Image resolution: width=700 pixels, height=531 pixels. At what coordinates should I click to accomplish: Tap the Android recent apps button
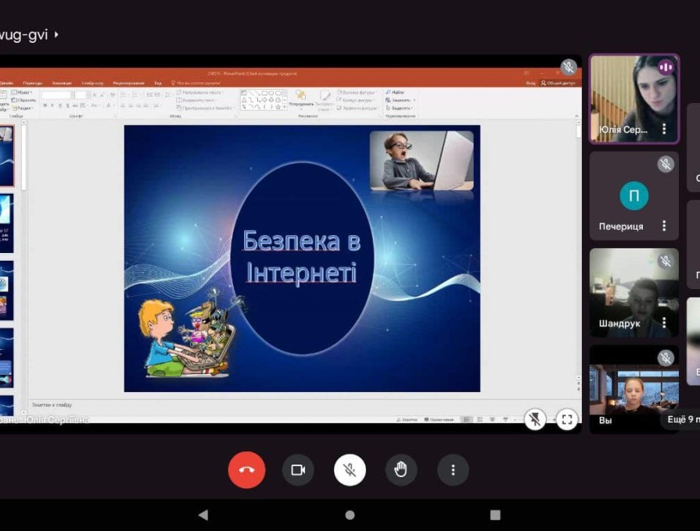point(495,515)
